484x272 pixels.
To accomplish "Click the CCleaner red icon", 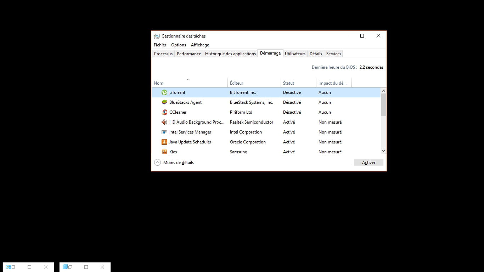I will [x=164, y=112].
